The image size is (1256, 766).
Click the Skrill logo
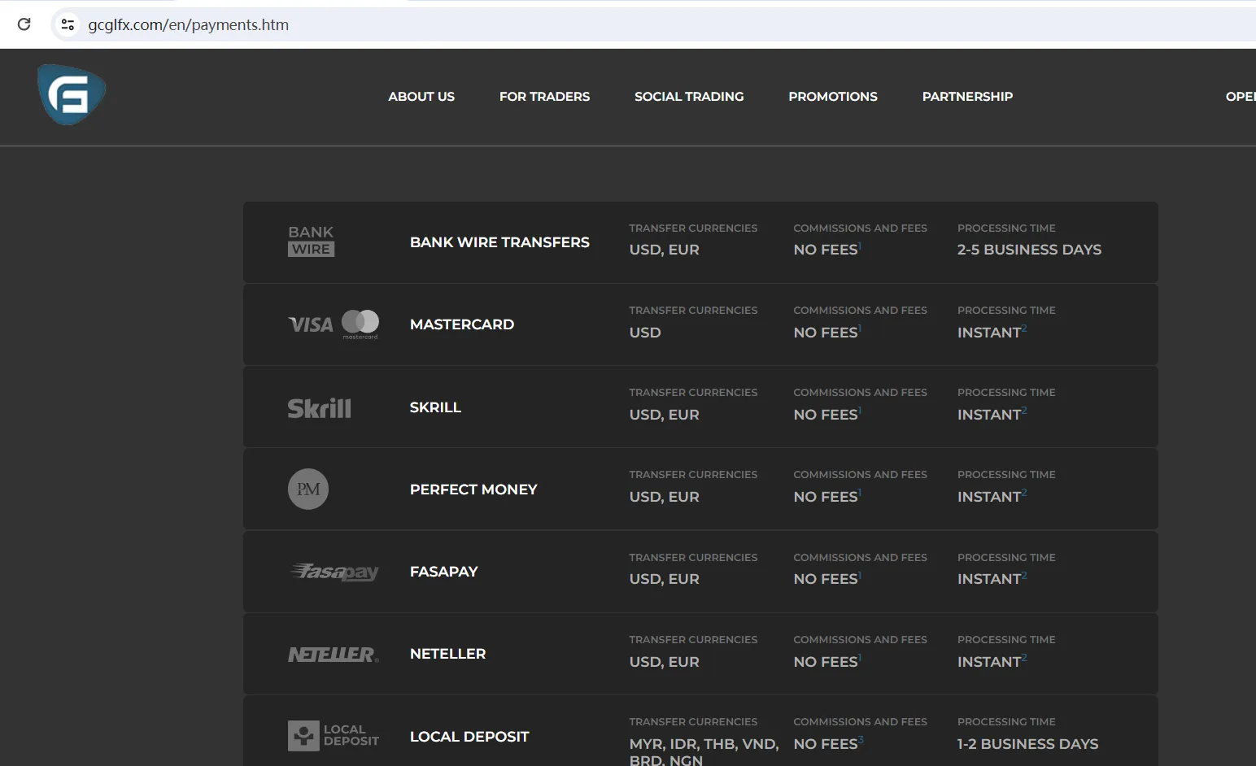point(320,407)
